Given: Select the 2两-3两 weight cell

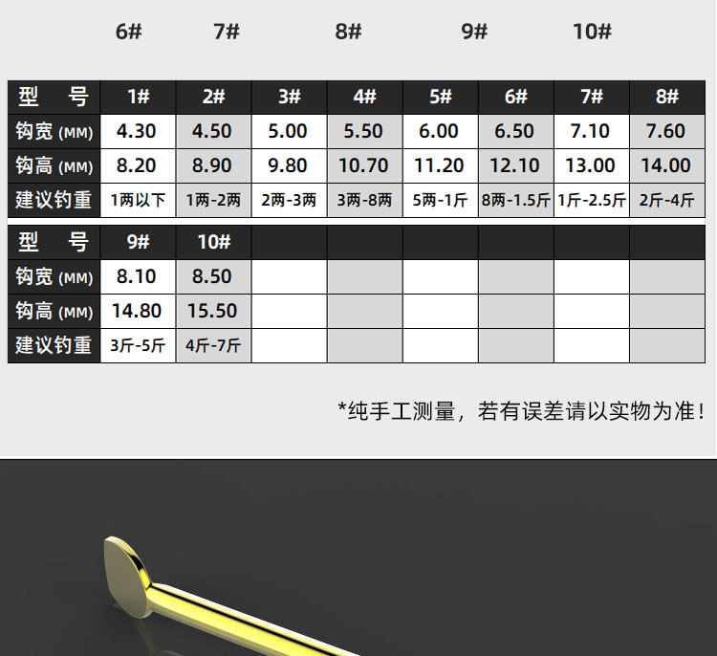Looking at the screenshot, I should click(x=290, y=201).
